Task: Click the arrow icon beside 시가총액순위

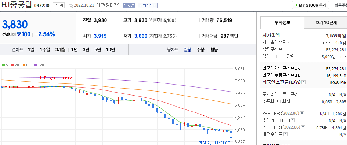Action: click(x=288, y=42)
